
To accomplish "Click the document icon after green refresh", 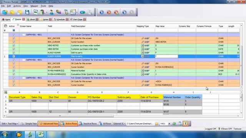I will [x=180, y=123].
